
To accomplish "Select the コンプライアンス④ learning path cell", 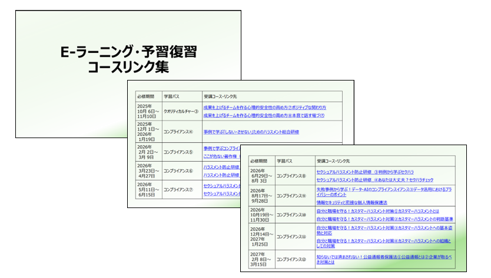I will [x=178, y=132].
